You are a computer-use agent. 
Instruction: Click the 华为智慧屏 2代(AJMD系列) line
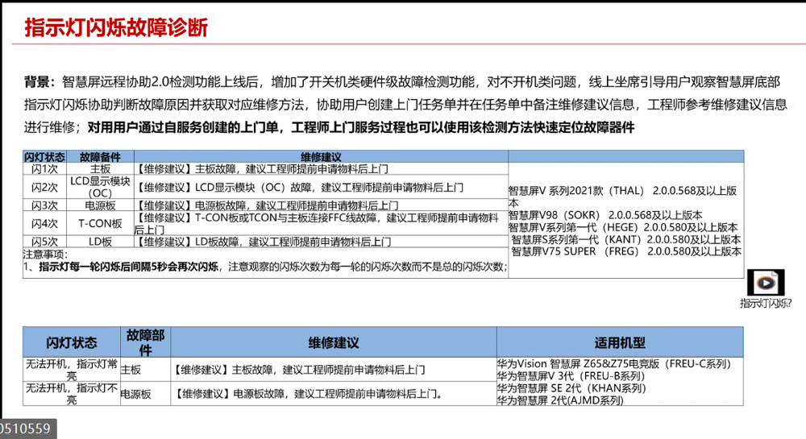click(560, 400)
